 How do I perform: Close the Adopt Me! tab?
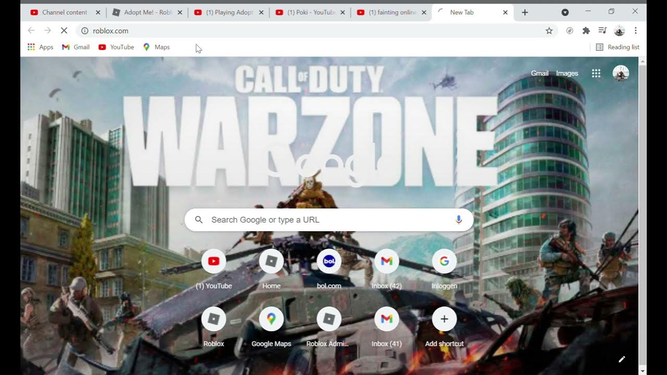click(x=180, y=12)
